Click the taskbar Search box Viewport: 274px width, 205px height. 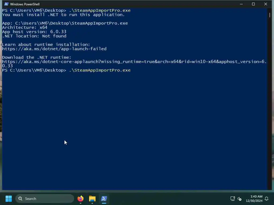click(x=45, y=199)
